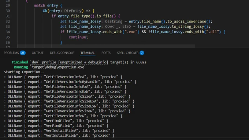Click line number 33 in the gutter
The width and height of the screenshot is (249, 140).
[8, 27]
